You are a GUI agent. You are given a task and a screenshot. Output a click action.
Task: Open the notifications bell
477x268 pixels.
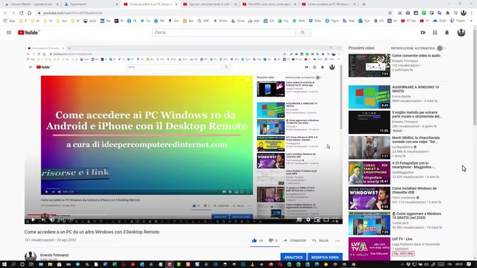click(x=447, y=33)
